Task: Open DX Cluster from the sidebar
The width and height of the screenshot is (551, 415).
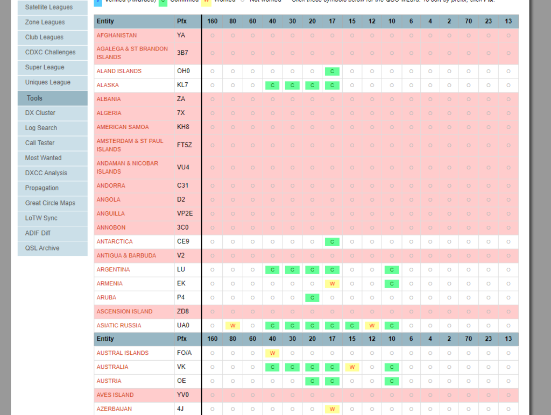Action: (x=40, y=113)
